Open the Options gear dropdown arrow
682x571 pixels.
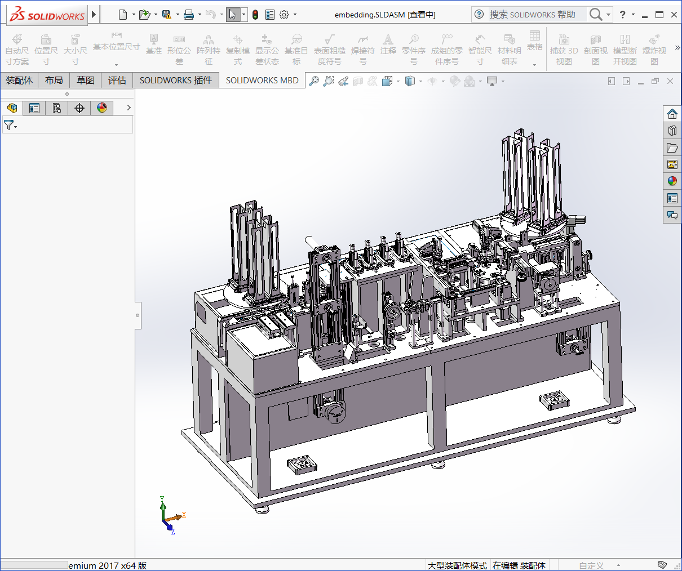pos(295,15)
